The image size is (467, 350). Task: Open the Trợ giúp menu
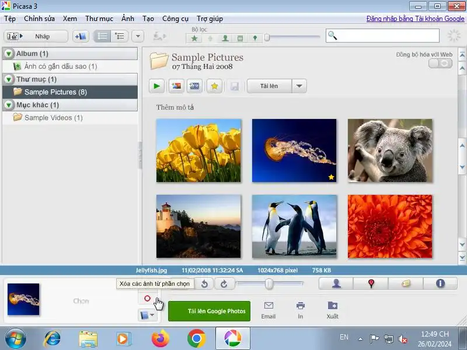(x=210, y=19)
